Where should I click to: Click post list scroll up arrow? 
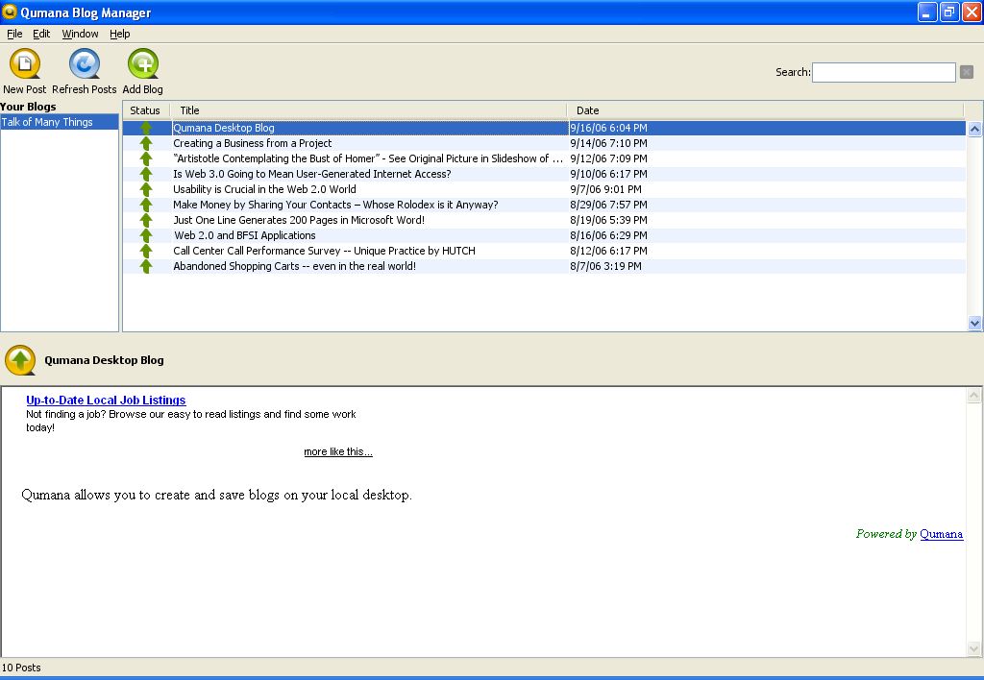[974, 130]
